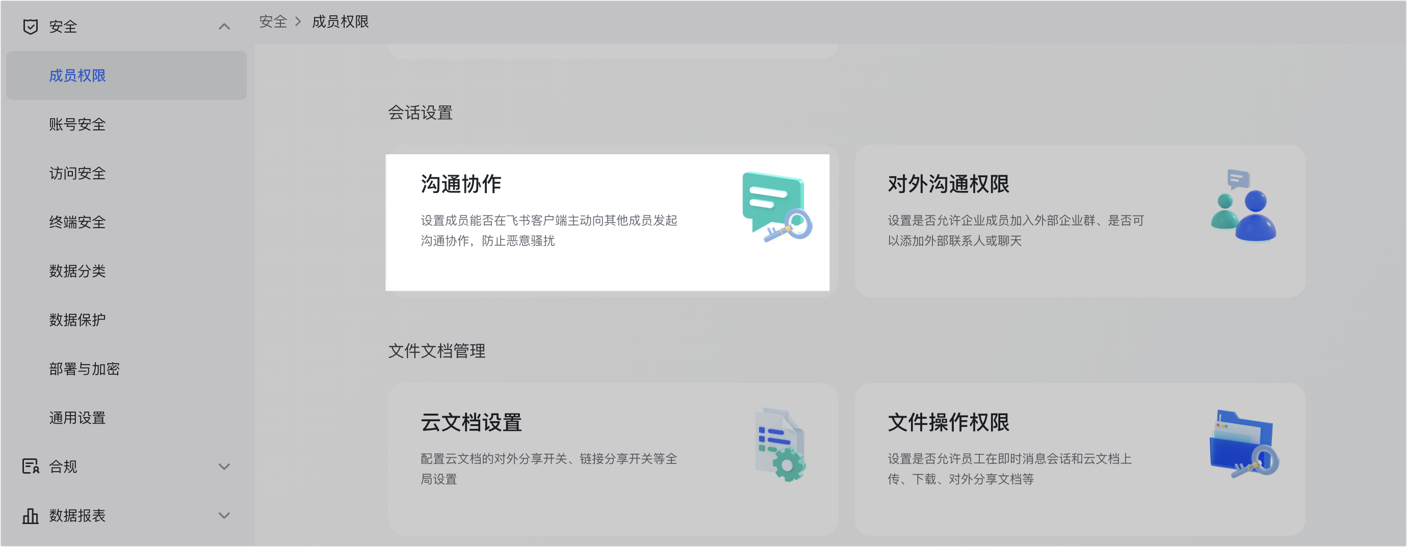This screenshot has height=547, width=1407.
Task: Click the 数据报表 bar chart icon
Action: [31, 515]
